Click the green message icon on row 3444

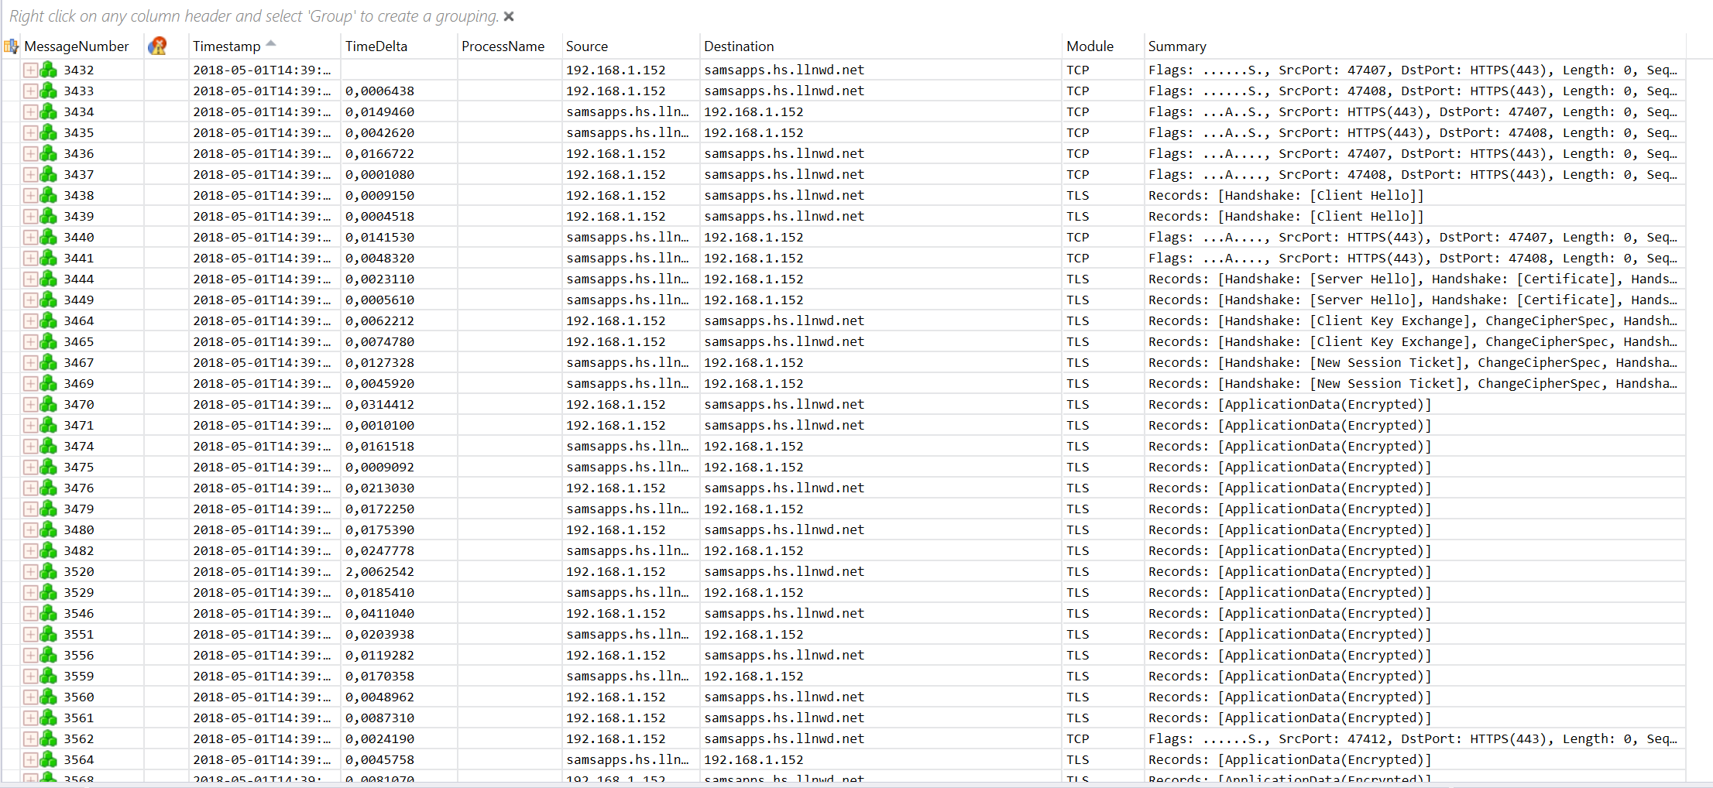(48, 279)
